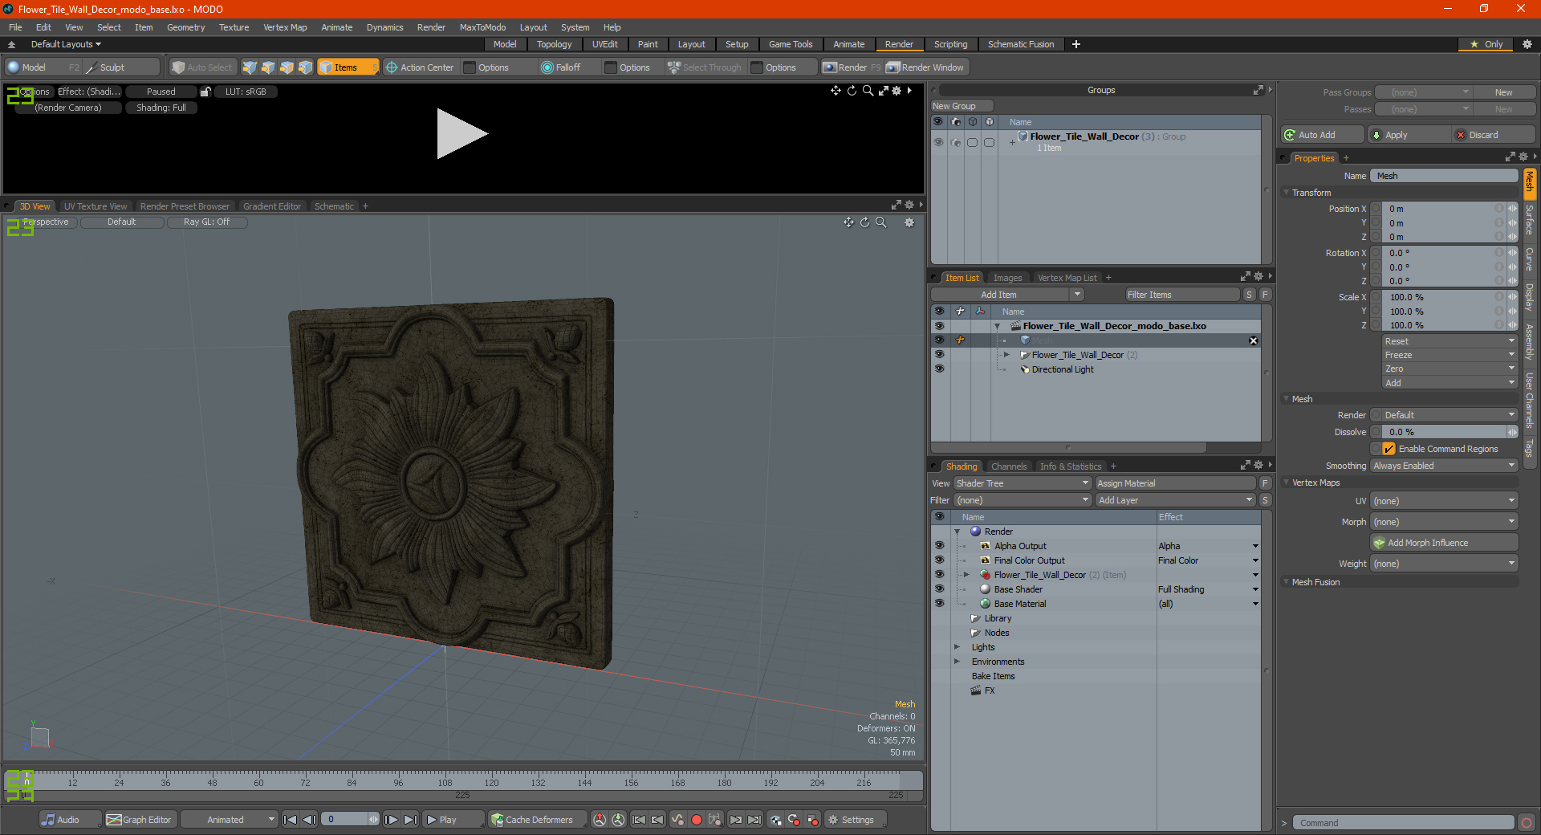Toggle visibility of Alpha Output layer
1541x835 pixels.
pyautogui.click(x=939, y=546)
